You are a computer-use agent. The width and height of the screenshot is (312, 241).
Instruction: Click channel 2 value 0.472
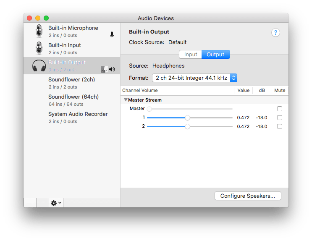coord(243,126)
